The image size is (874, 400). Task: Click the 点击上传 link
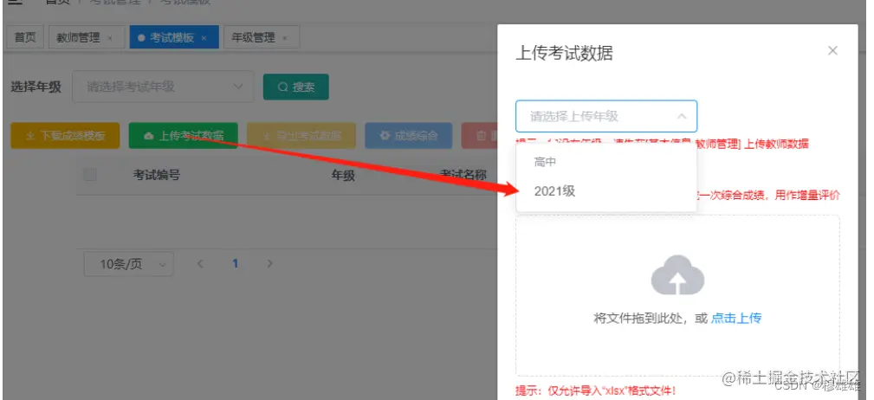pyautogui.click(x=736, y=318)
